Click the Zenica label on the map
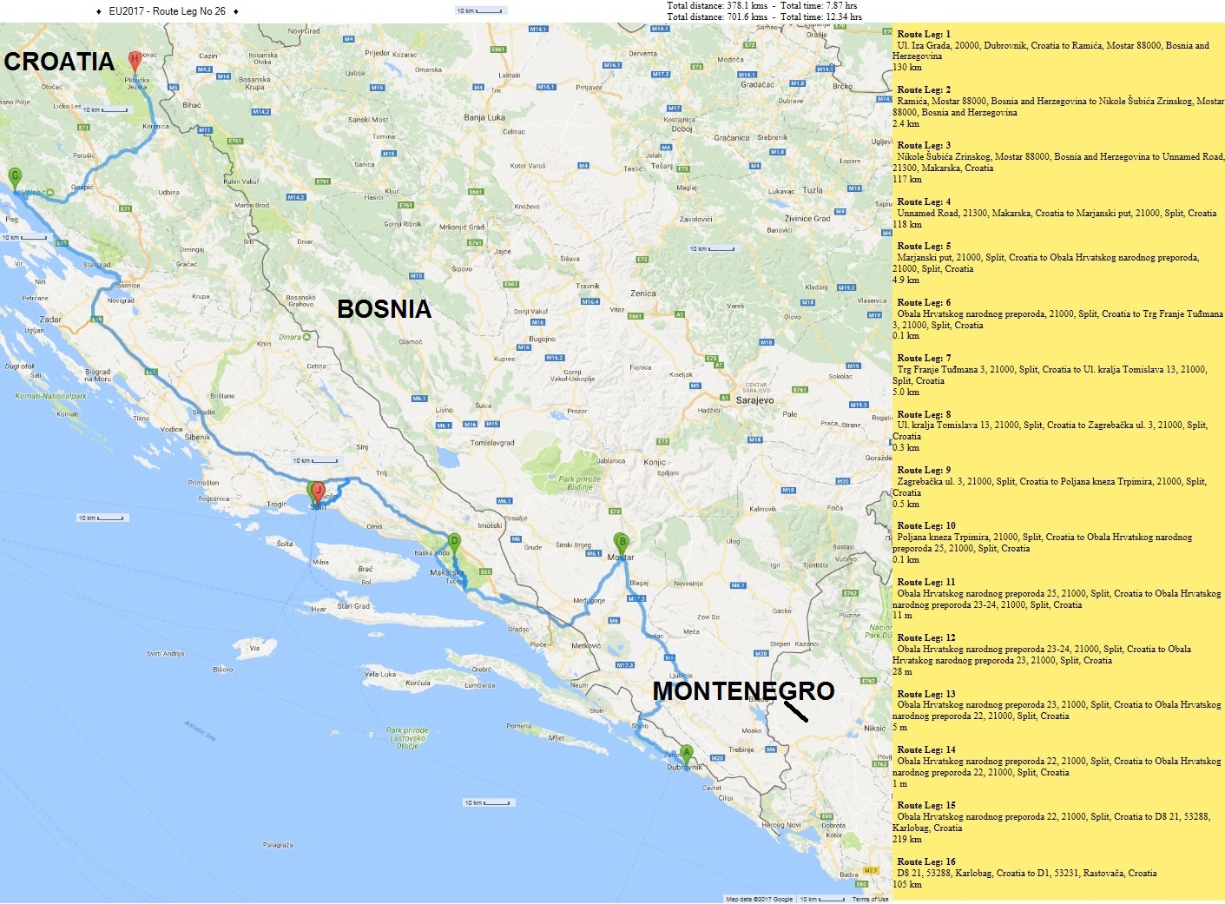 pyautogui.click(x=643, y=294)
